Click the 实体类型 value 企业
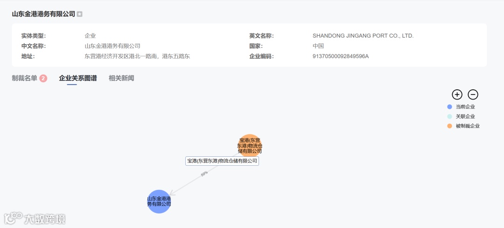The image size is (504, 228). pos(91,36)
